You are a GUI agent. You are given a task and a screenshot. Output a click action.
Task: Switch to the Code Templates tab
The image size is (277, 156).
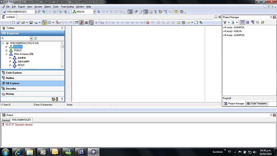[x=257, y=104]
